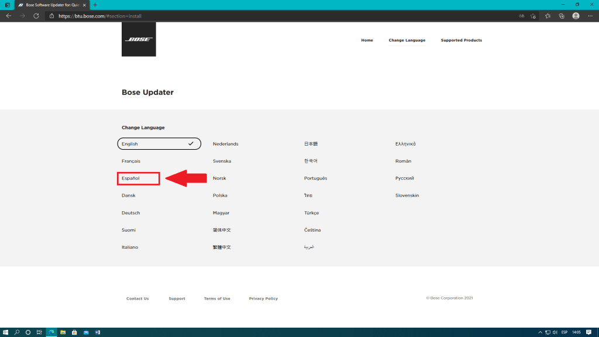The width and height of the screenshot is (599, 337).
Task: Select the checked English language option
Action: click(159, 144)
